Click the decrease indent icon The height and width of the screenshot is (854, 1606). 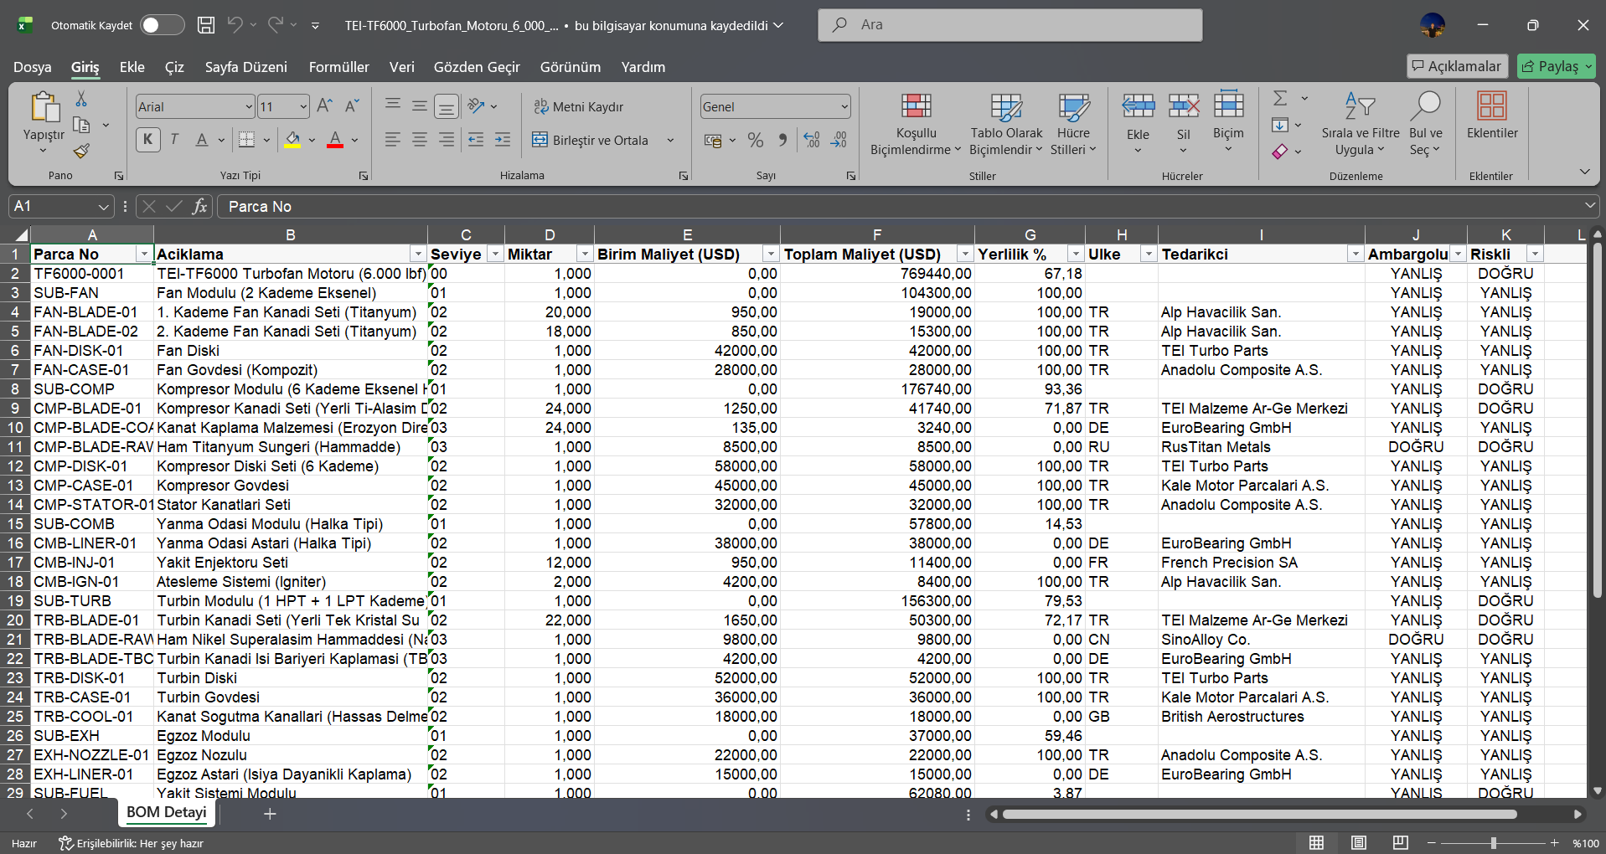pyautogui.click(x=476, y=140)
